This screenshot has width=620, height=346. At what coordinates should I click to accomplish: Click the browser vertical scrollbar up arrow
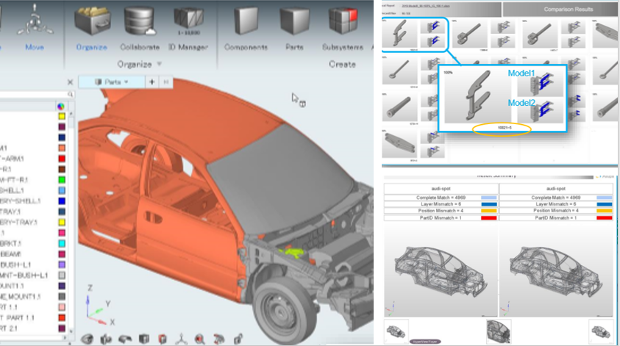[71, 114]
